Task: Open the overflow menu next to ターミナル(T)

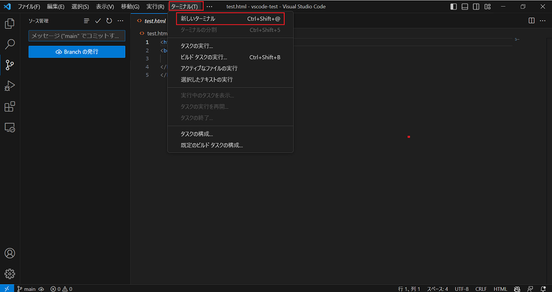Action: click(x=209, y=7)
